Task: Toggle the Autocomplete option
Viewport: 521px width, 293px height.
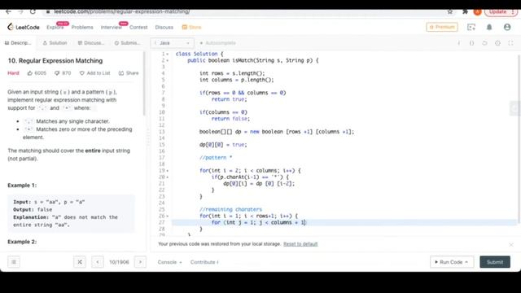Action: click(218, 43)
